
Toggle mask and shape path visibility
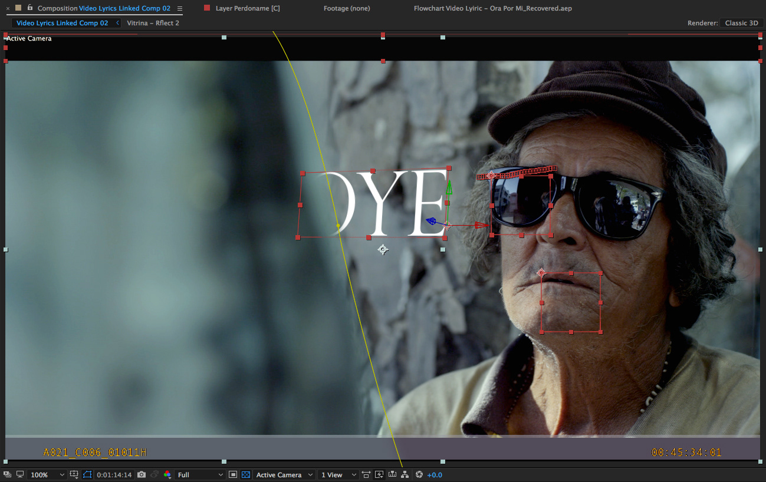88,475
